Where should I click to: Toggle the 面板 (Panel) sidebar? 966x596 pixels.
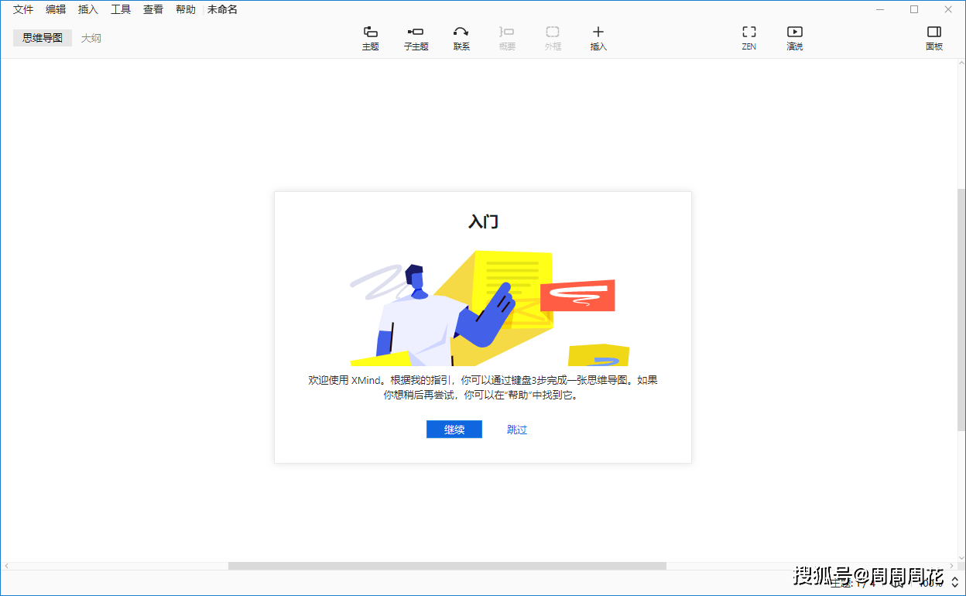[934, 38]
